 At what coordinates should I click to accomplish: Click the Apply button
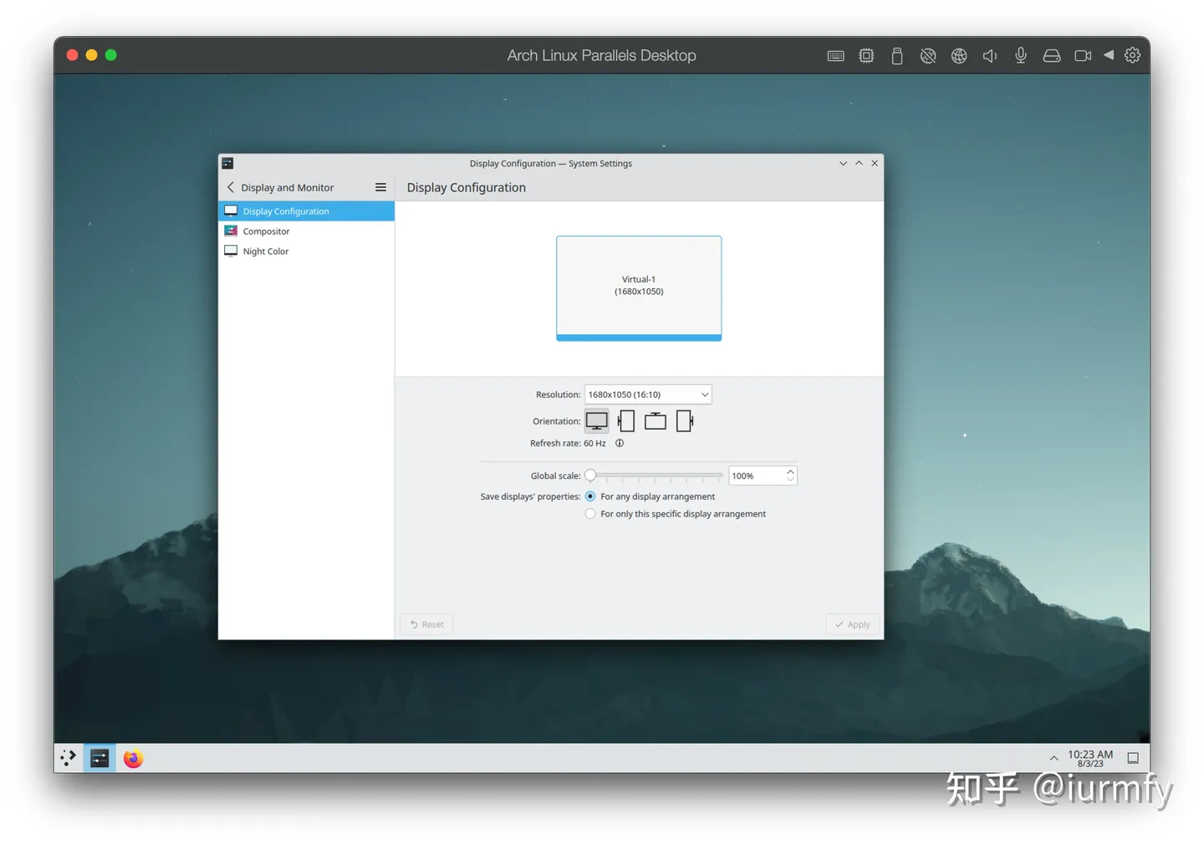point(852,624)
